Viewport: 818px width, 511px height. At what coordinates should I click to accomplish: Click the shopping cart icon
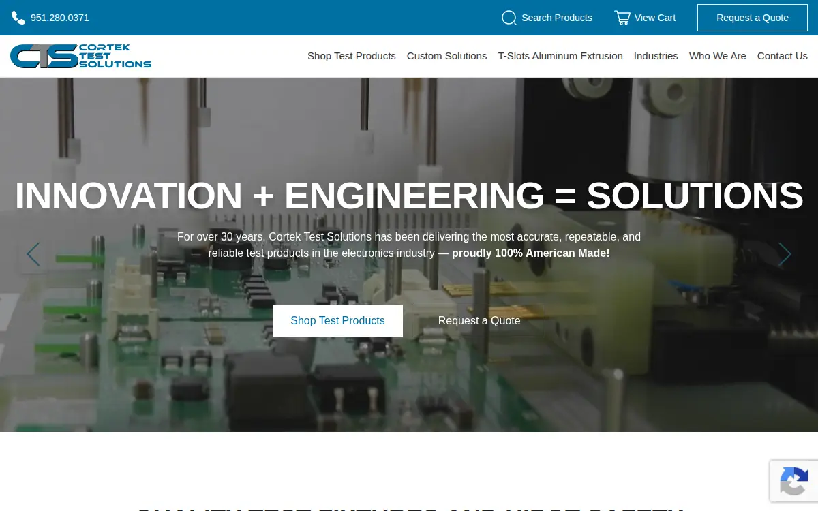(622, 18)
